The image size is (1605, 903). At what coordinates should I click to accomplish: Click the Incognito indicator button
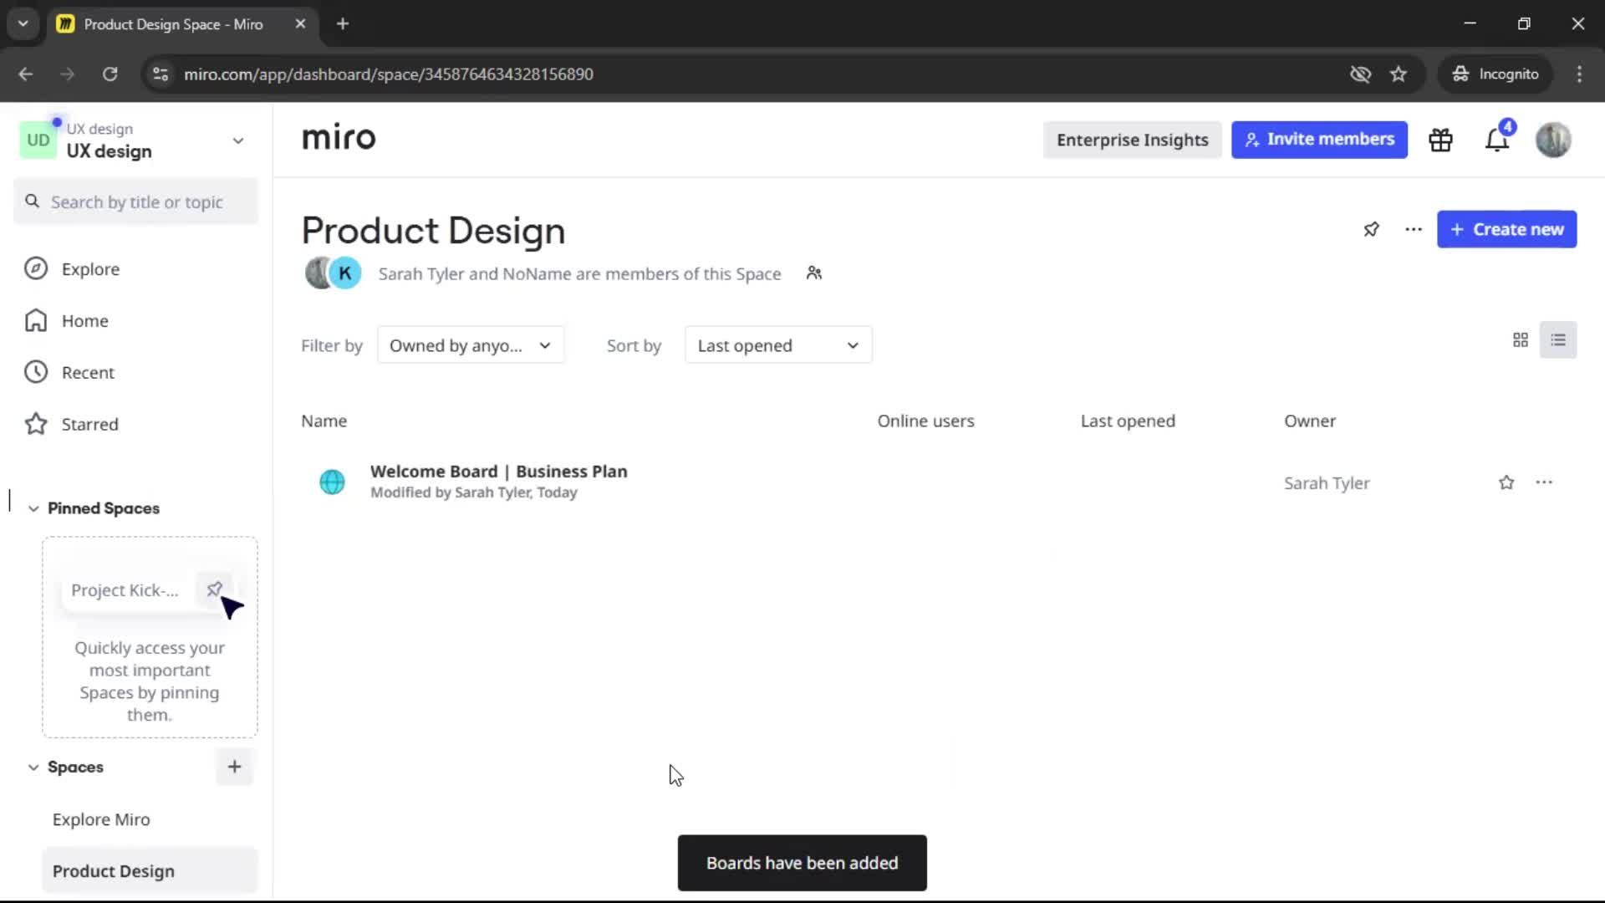(x=1495, y=74)
